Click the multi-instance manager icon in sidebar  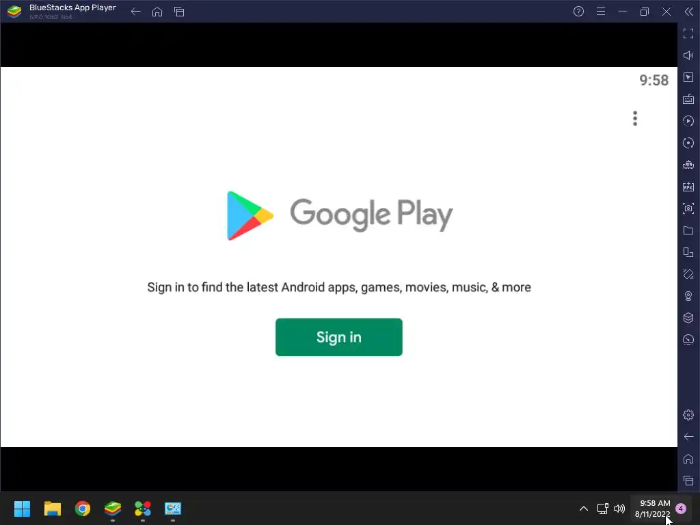pyautogui.click(x=688, y=252)
